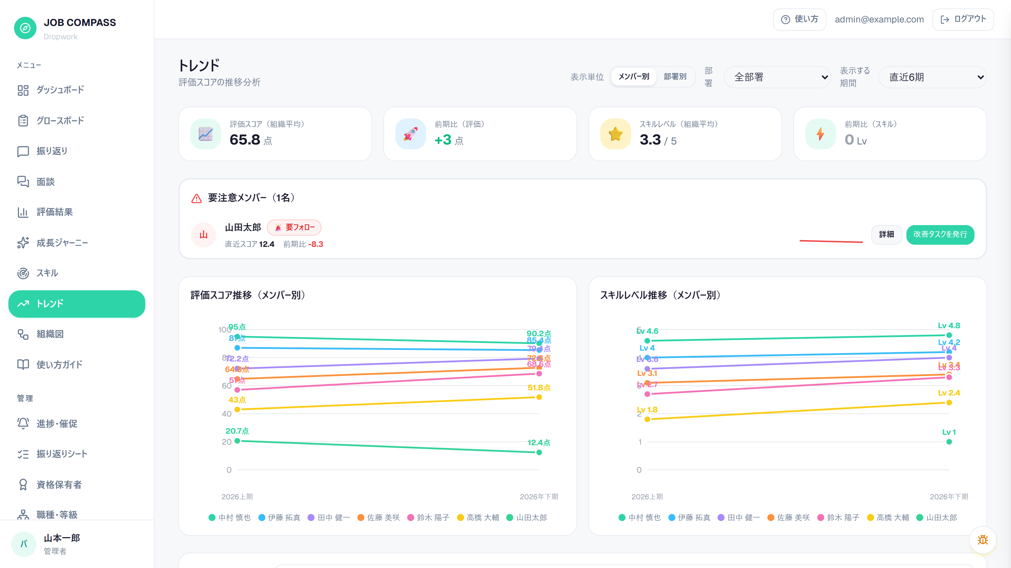Click the 山本一郎 user profile
The image size is (1011, 568).
(77, 544)
